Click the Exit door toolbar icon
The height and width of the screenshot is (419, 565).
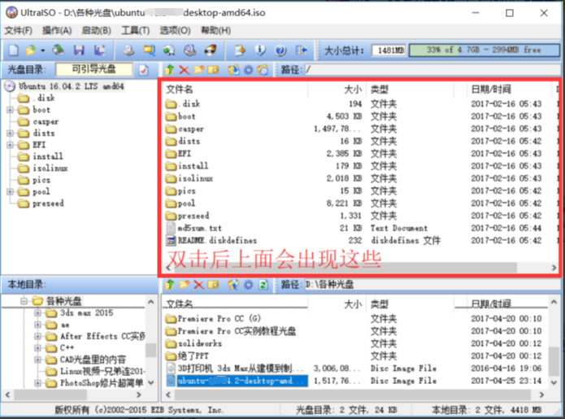pyautogui.click(x=302, y=50)
